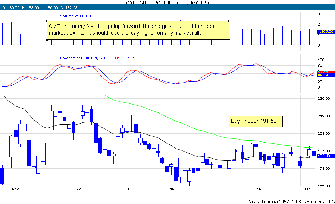Click the 219.00 price axis label
335x204 pixels.
click(324, 116)
